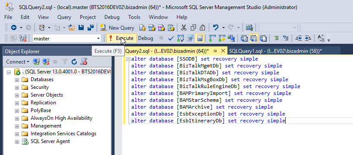Click the MDX query icon
The image size is (353, 155).
click(x=152, y=28)
